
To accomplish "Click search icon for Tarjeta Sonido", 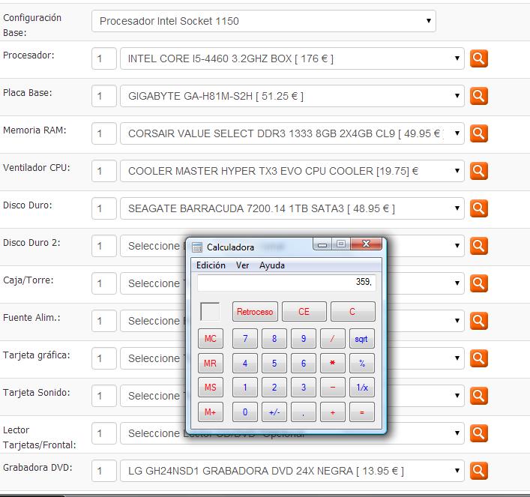I will coord(478,396).
